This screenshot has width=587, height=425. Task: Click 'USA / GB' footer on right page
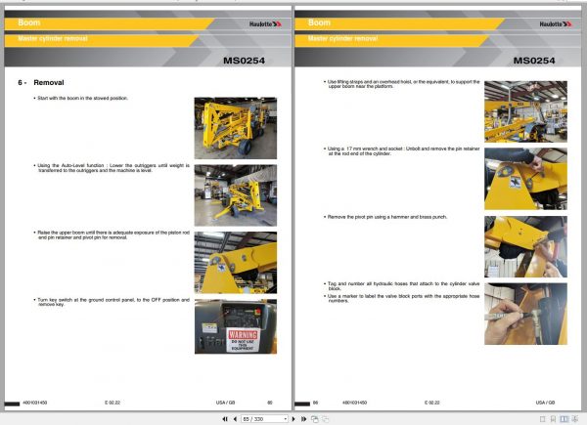pyautogui.click(x=545, y=403)
